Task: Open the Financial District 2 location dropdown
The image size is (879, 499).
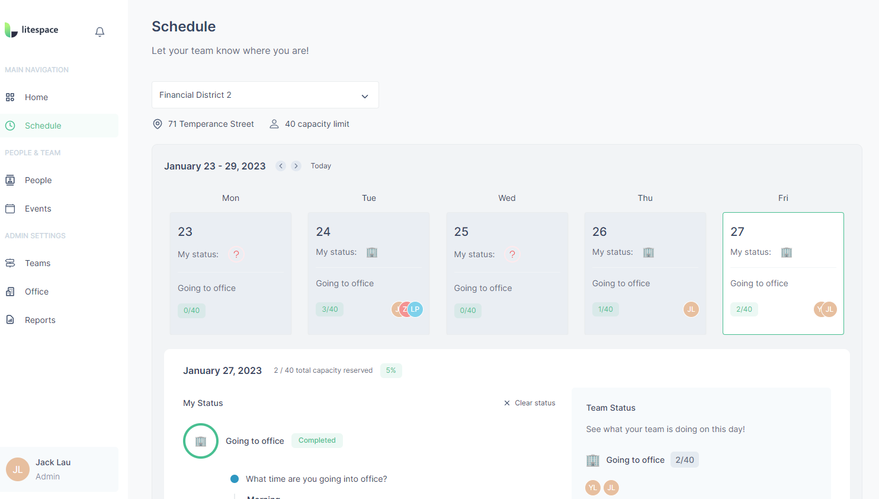Action: point(265,95)
